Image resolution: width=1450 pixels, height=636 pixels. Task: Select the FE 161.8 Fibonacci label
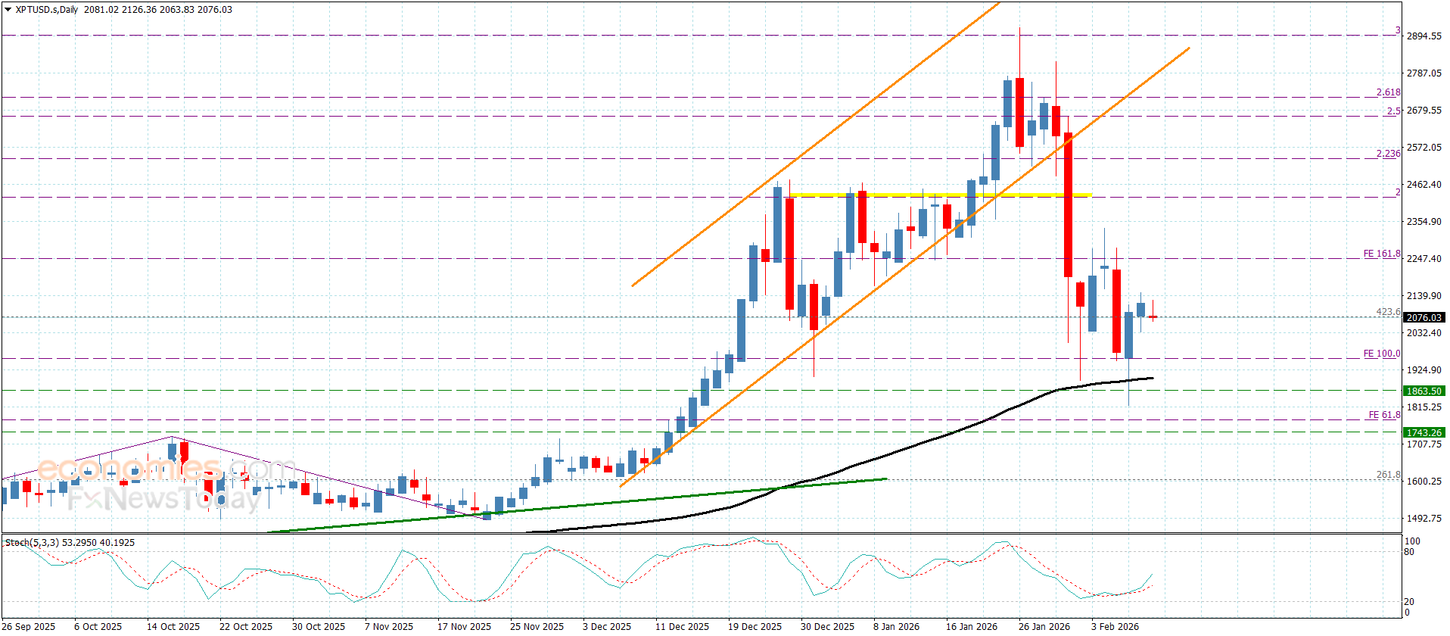pos(1382,254)
